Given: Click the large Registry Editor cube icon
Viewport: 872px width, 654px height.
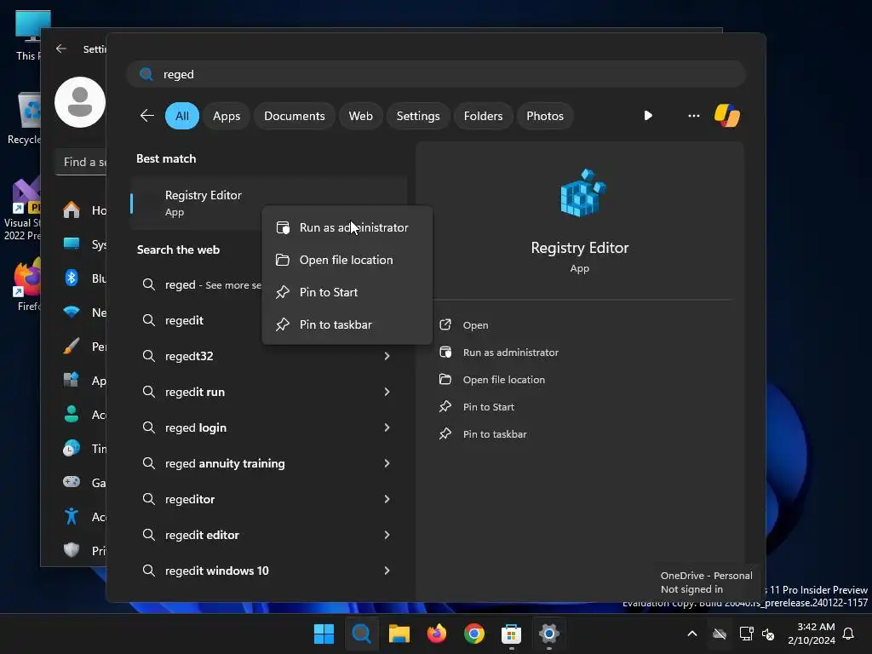Looking at the screenshot, I should (582, 193).
